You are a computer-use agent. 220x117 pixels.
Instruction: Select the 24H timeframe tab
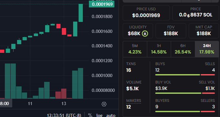point(207,49)
